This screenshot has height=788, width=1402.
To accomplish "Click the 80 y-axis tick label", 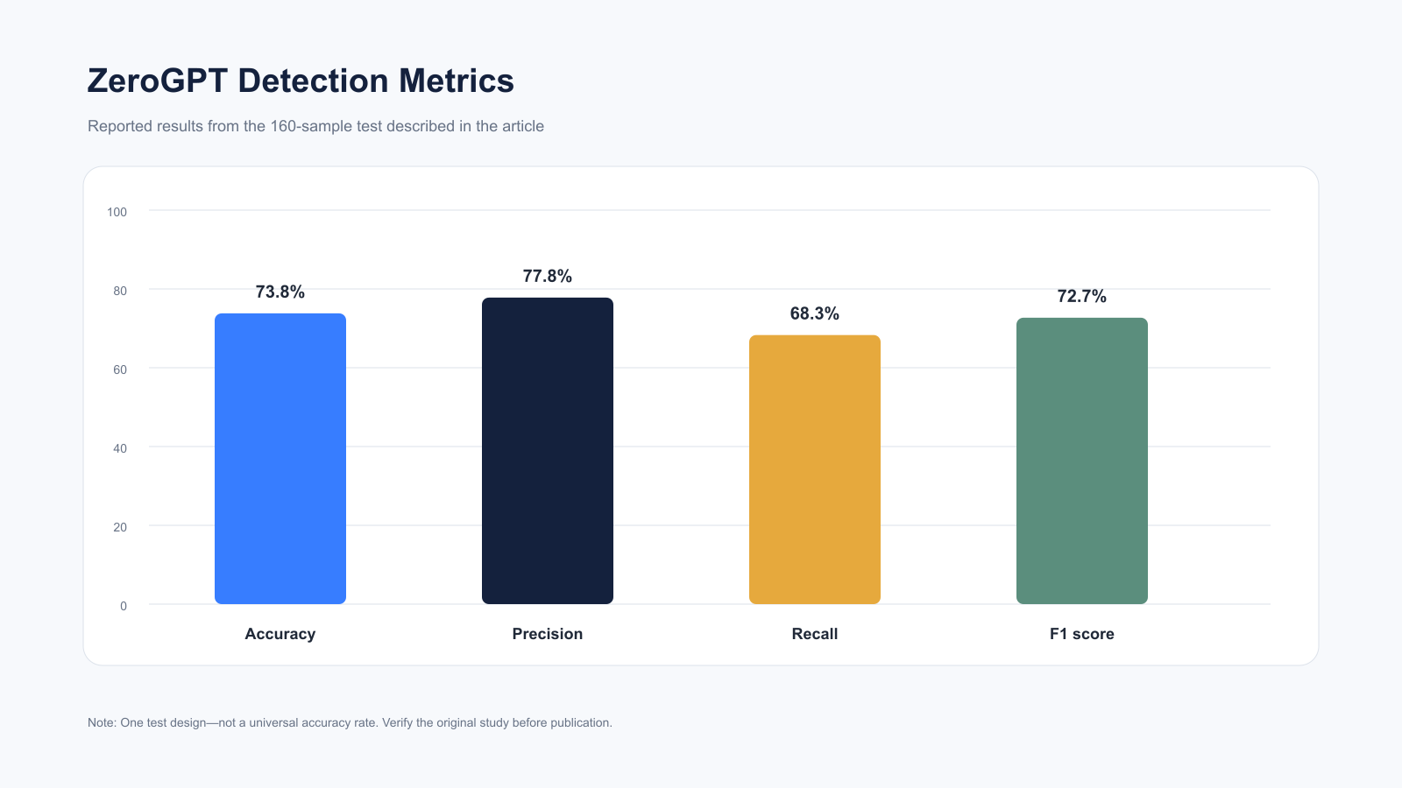I will point(120,291).
